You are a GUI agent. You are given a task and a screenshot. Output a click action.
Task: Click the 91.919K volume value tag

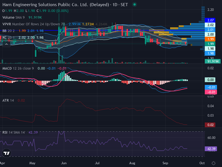(x=213, y=61)
